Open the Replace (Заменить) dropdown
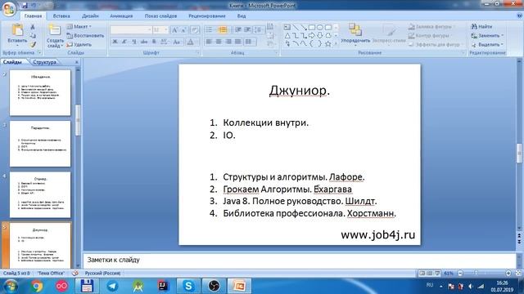Screen dimensions: 524x294 click(487, 35)
